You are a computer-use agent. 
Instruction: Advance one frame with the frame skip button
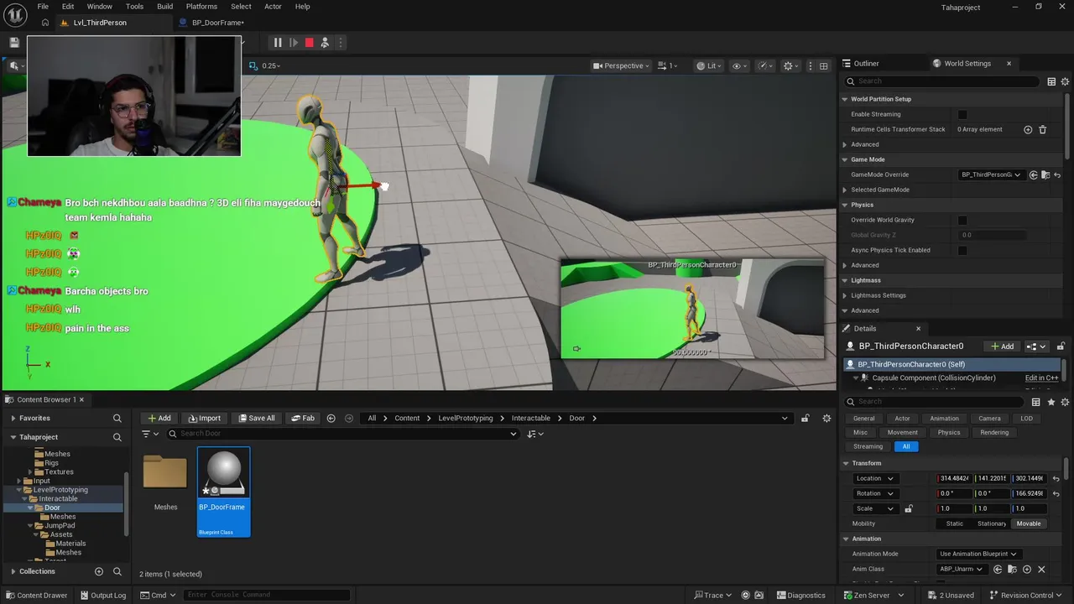[294, 43]
